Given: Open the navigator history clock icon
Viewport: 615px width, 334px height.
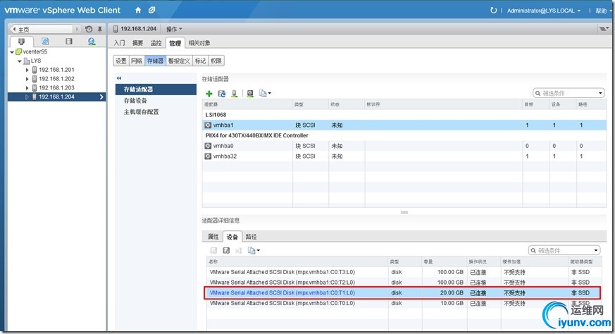Looking at the screenshot, I should 89,29.
